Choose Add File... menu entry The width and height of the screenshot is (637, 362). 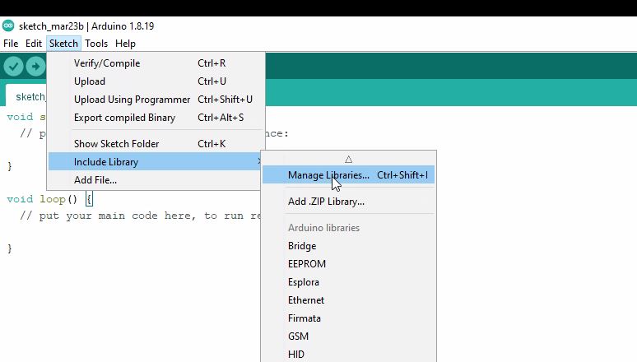coord(155,180)
